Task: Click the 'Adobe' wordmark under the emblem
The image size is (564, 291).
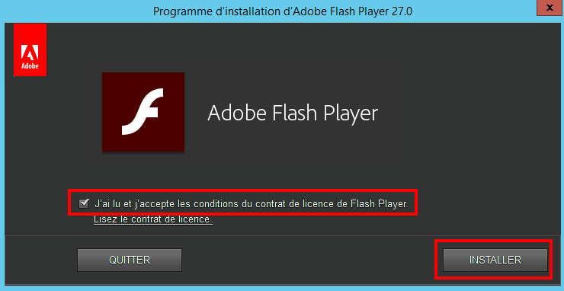Action: (x=30, y=66)
